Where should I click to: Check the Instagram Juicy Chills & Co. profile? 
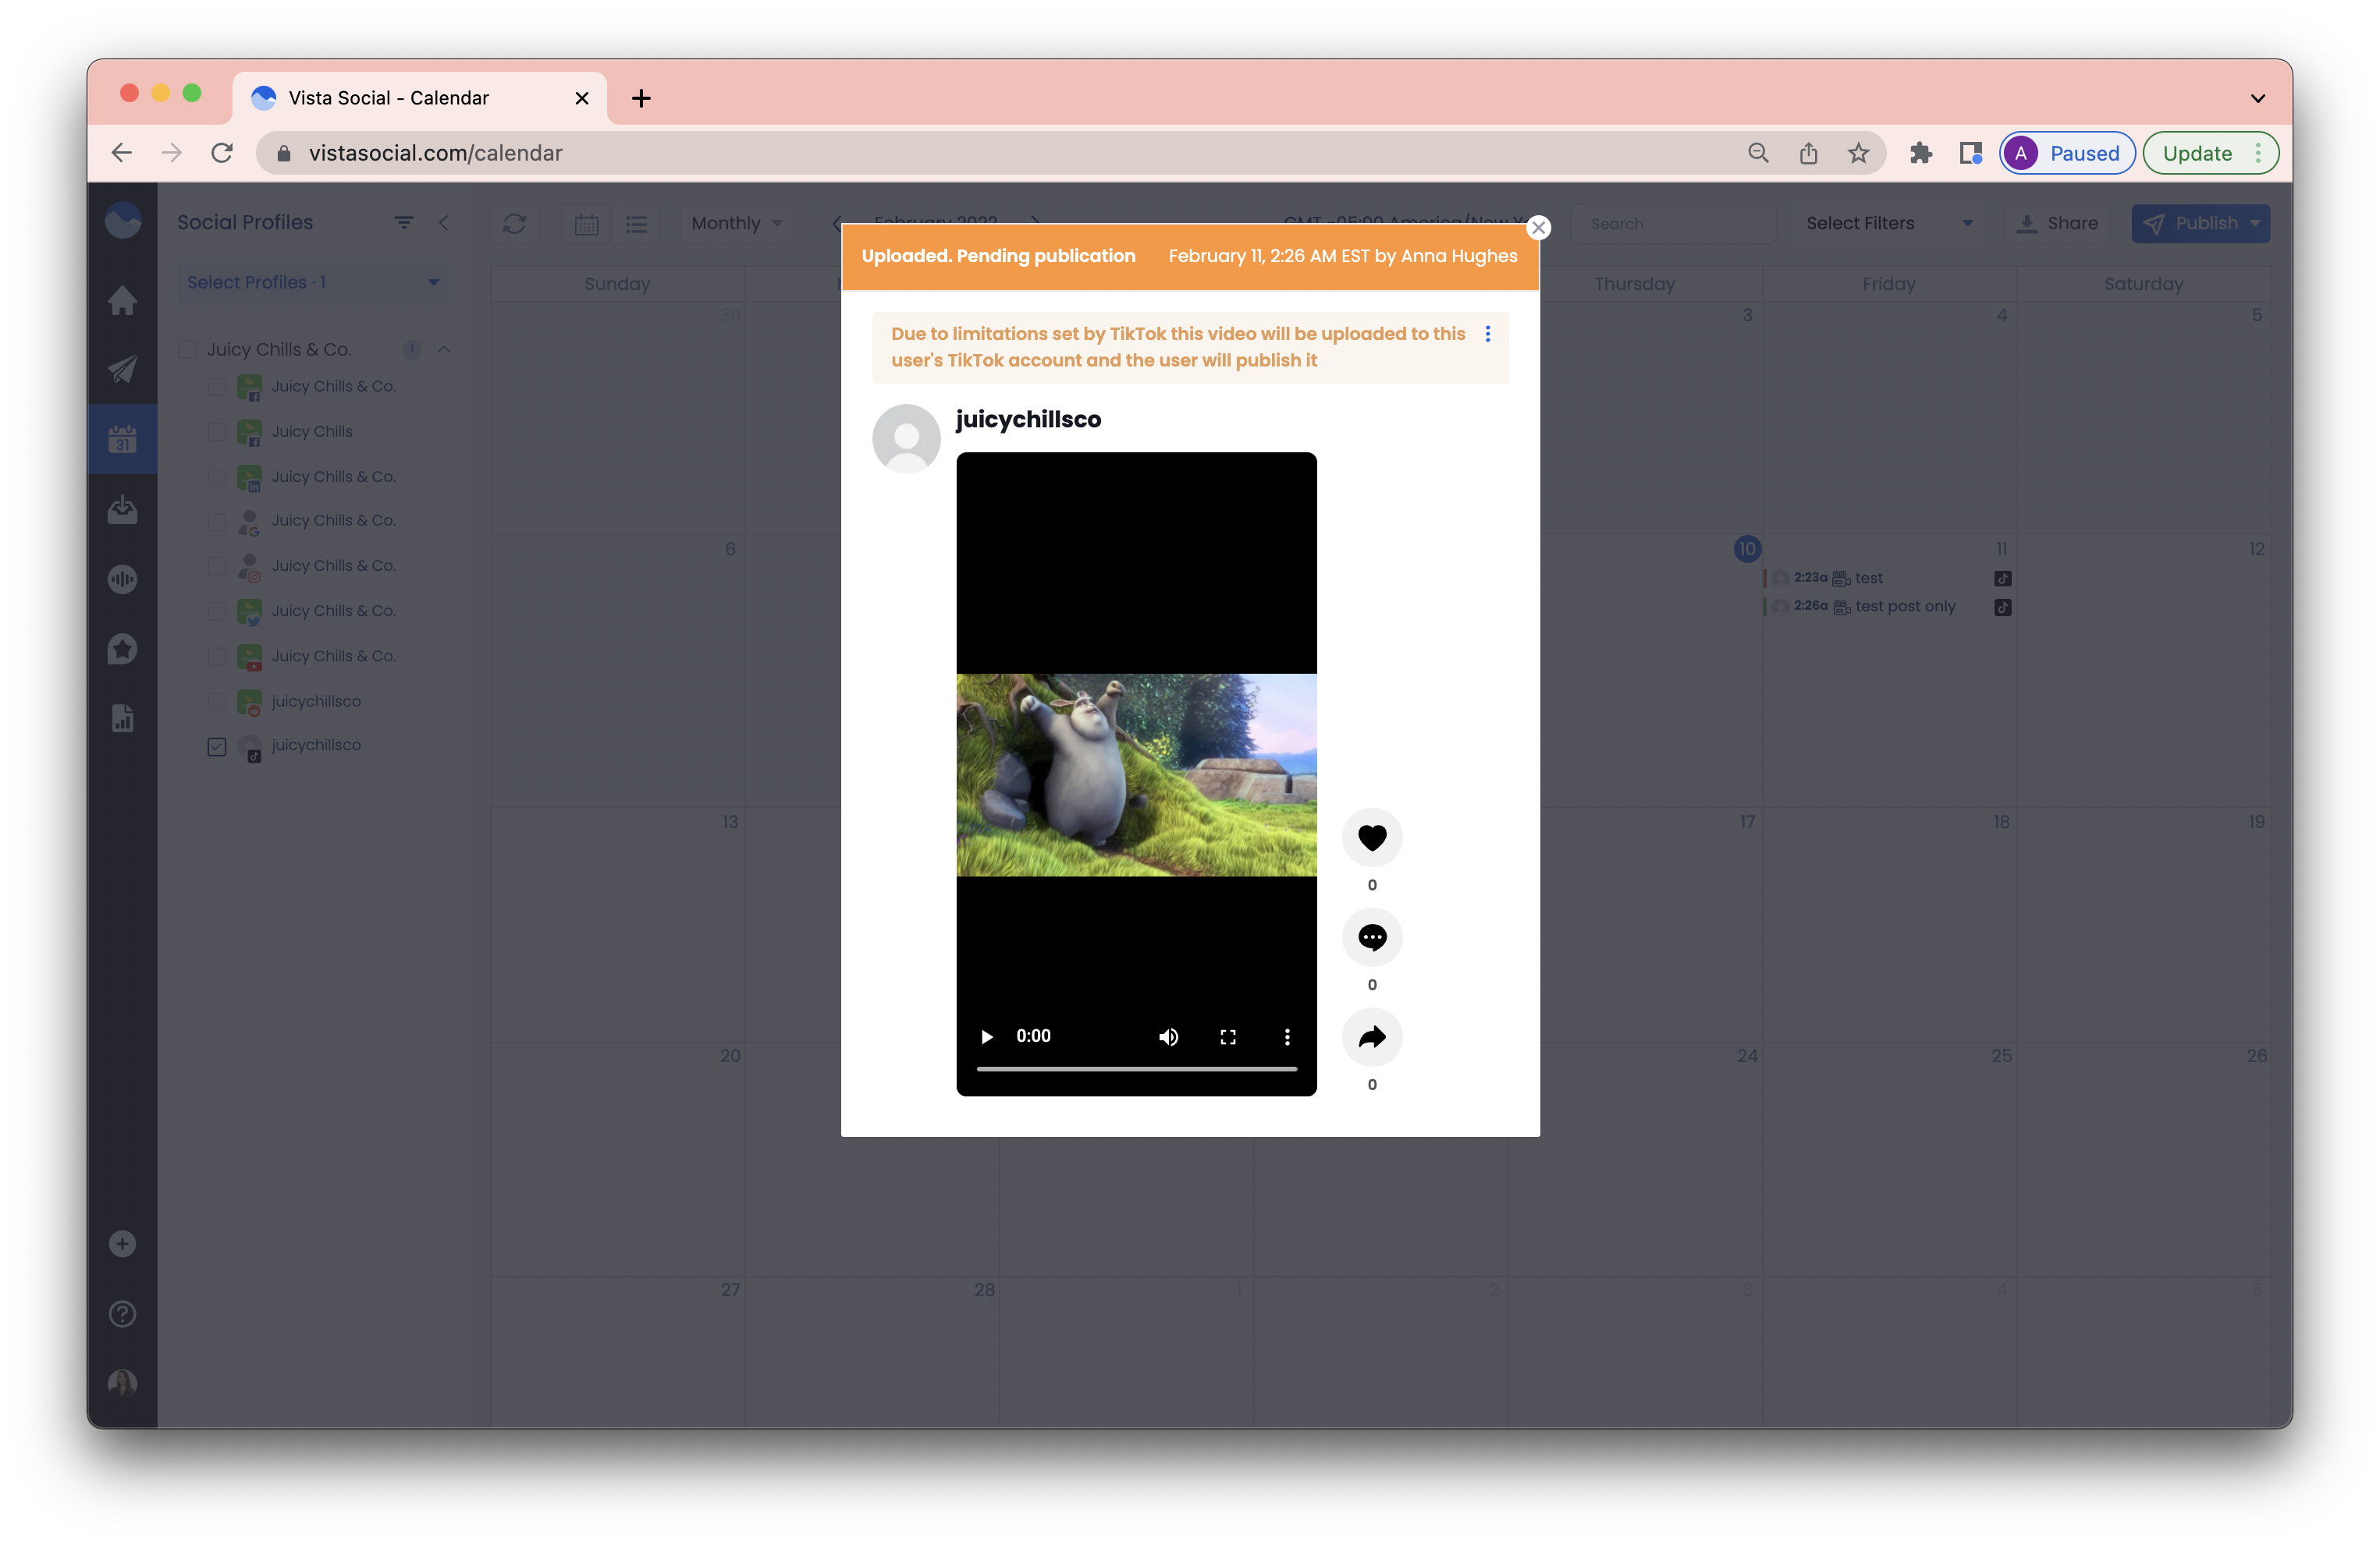point(216,565)
